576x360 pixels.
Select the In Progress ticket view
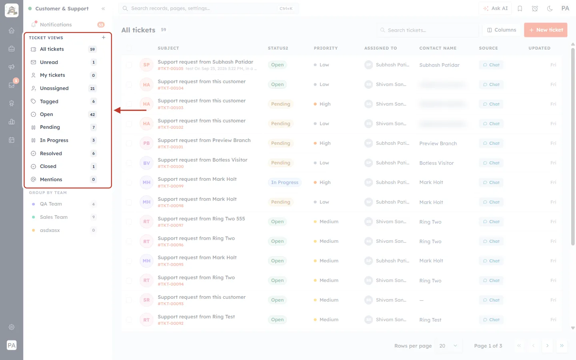(64, 140)
